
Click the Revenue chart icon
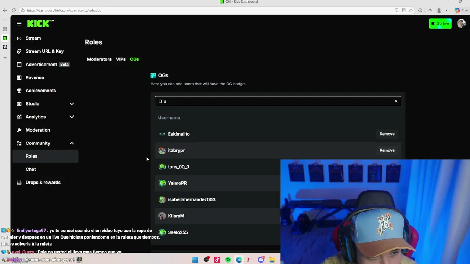[x=19, y=78]
